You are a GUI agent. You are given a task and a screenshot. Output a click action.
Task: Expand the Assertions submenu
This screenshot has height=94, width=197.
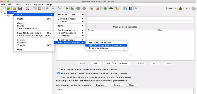tap(70, 36)
